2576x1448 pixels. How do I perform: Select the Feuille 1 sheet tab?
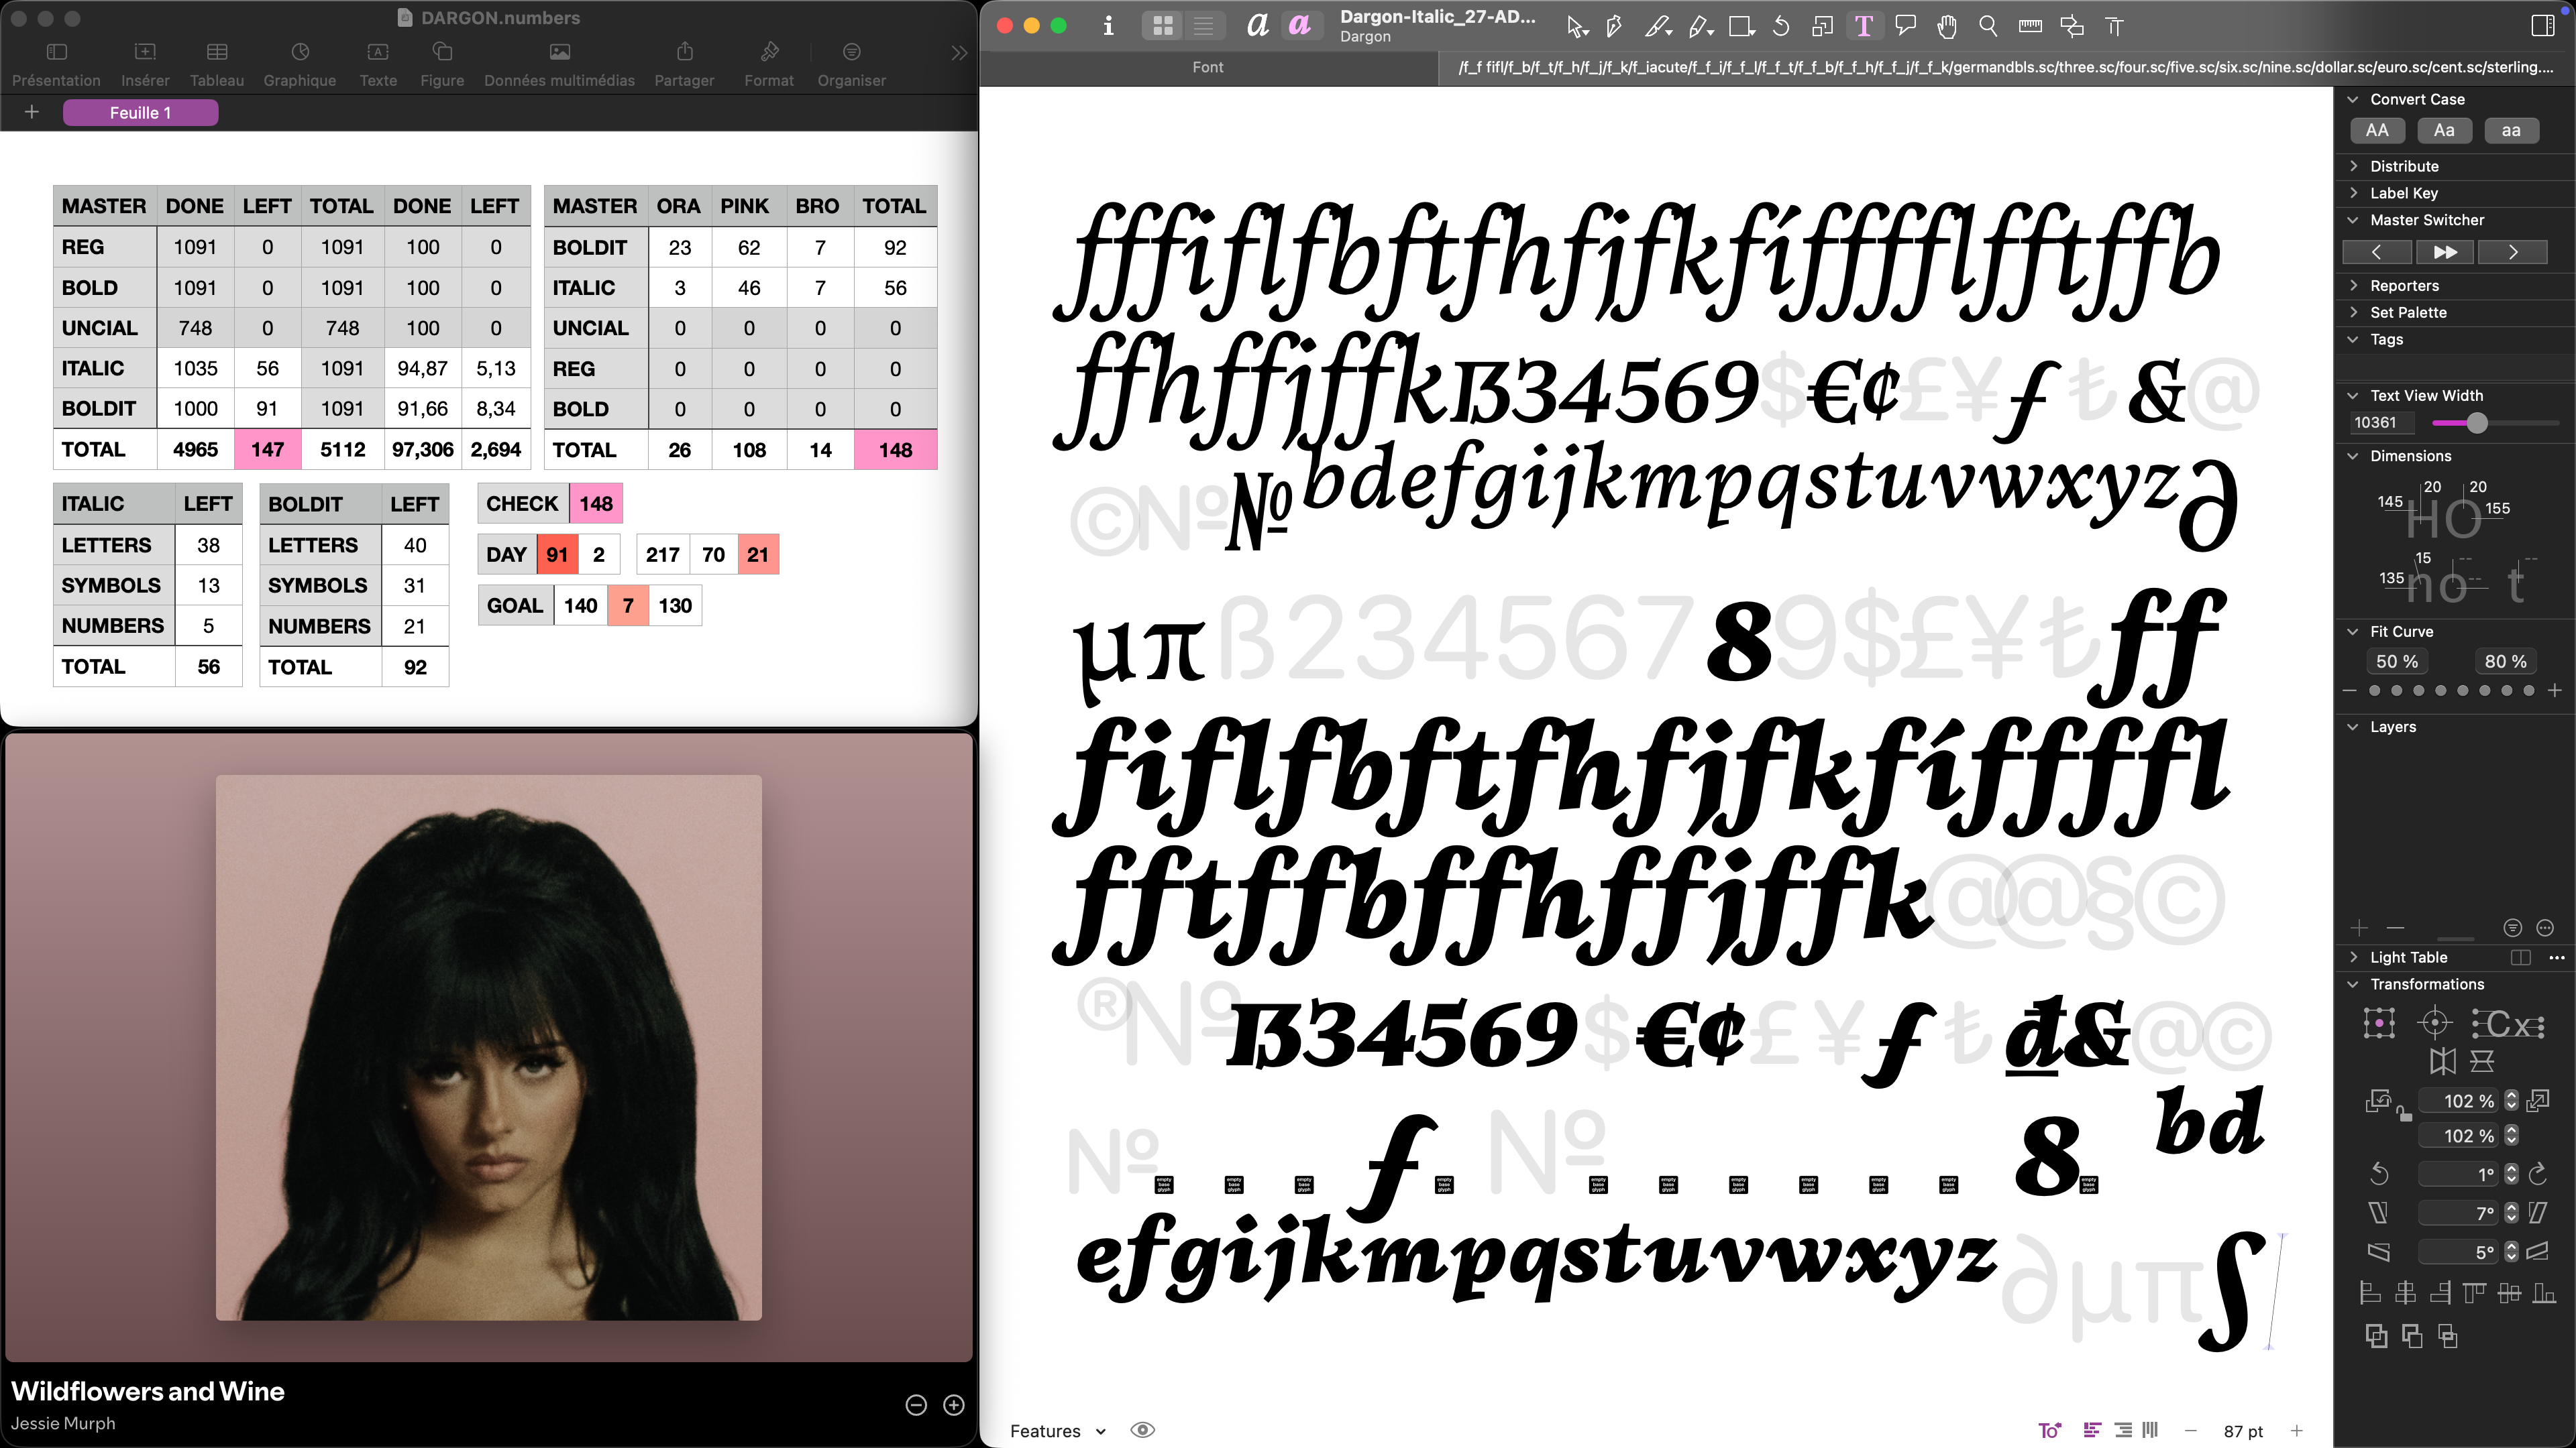click(140, 113)
